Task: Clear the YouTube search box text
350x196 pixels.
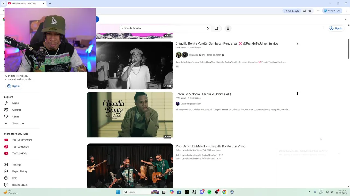Action: pyautogui.click(x=208, y=28)
